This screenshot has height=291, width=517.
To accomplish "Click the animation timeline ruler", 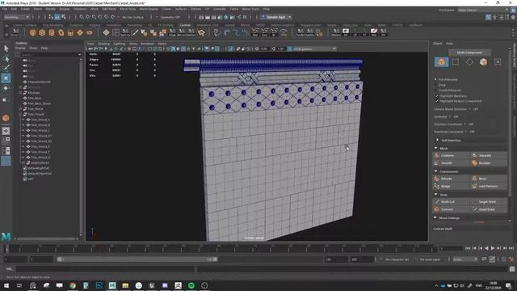I will point(221,248).
